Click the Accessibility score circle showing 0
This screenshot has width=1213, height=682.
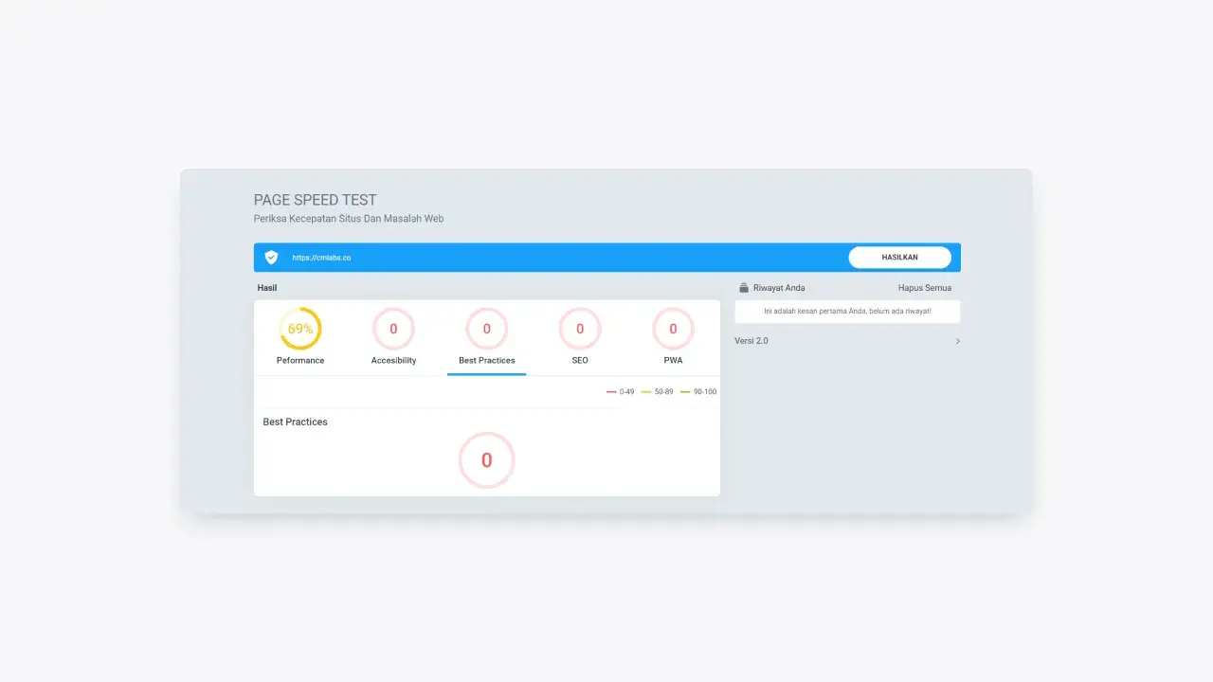pyautogui.click(x=393, y=330)
